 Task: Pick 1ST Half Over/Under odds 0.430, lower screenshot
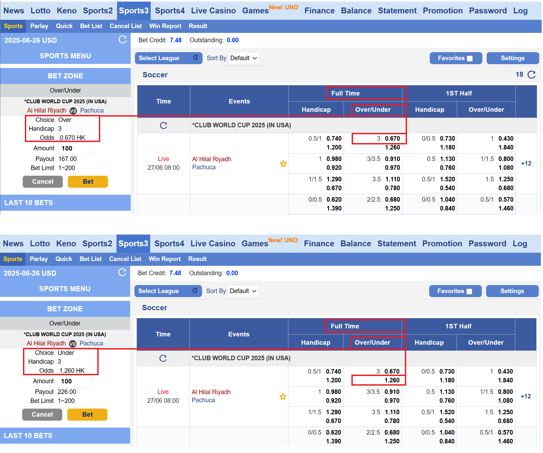[505, 371]
